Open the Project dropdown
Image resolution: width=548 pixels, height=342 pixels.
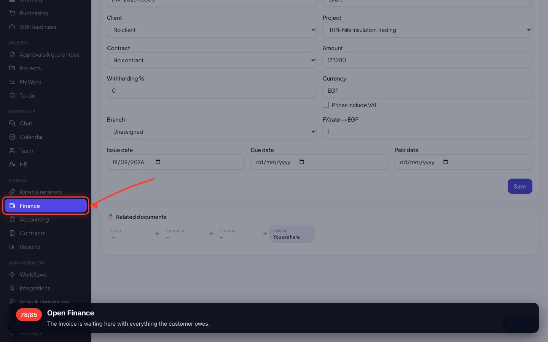click(427, 30)
